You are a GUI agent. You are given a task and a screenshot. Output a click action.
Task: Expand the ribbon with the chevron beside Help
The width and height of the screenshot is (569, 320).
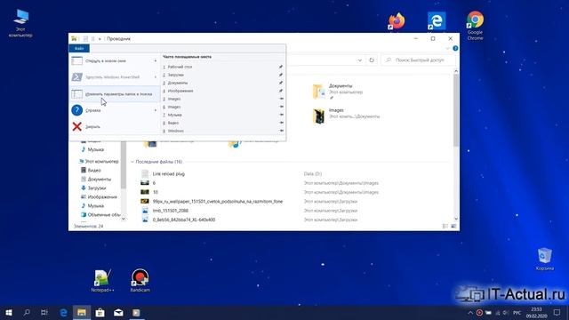(x=447, y=48)
